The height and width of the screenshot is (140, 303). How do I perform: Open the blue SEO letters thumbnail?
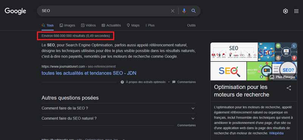tap(267, 52)
